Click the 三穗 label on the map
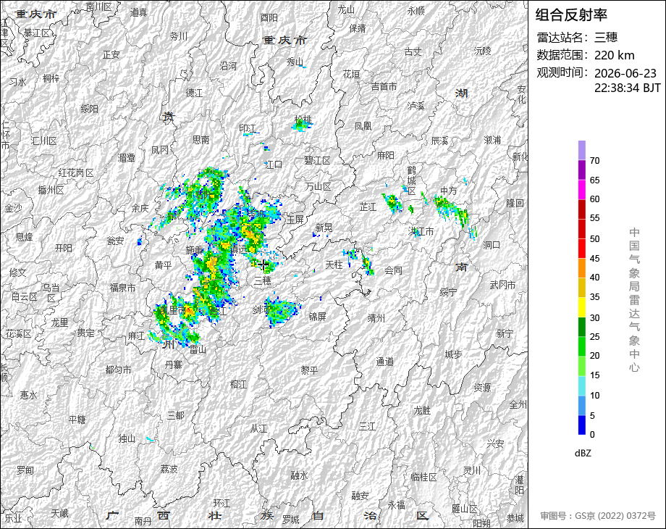Viewport: 666px width, 529px height. pos(263,280)
